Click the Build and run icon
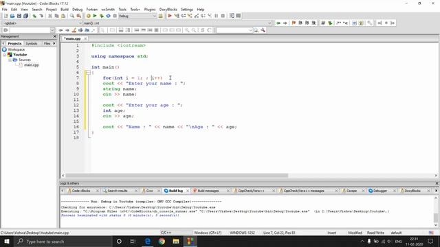The image size is (440, 247). pos(102,16)
